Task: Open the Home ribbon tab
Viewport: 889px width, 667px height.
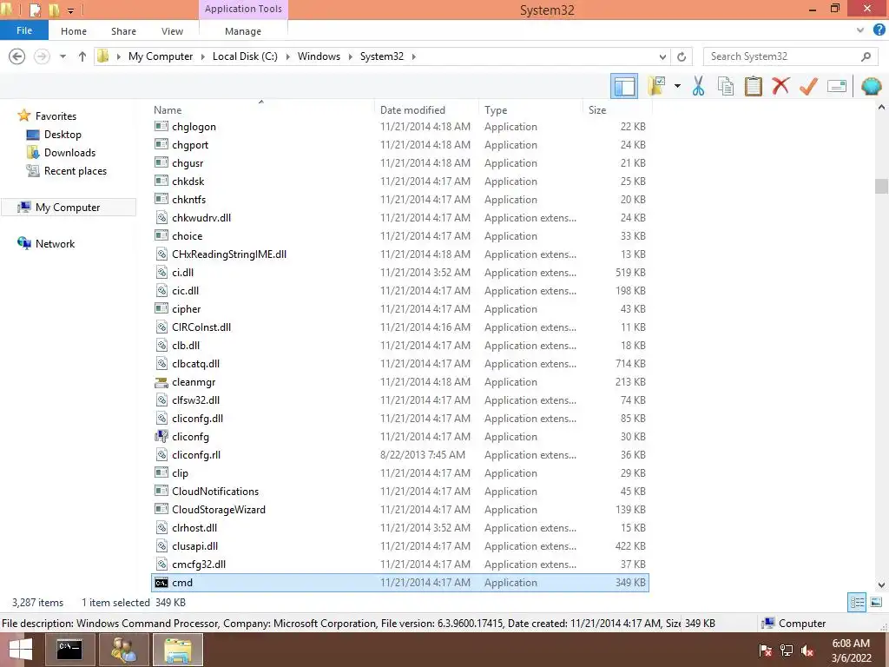Action: point(74,31)
